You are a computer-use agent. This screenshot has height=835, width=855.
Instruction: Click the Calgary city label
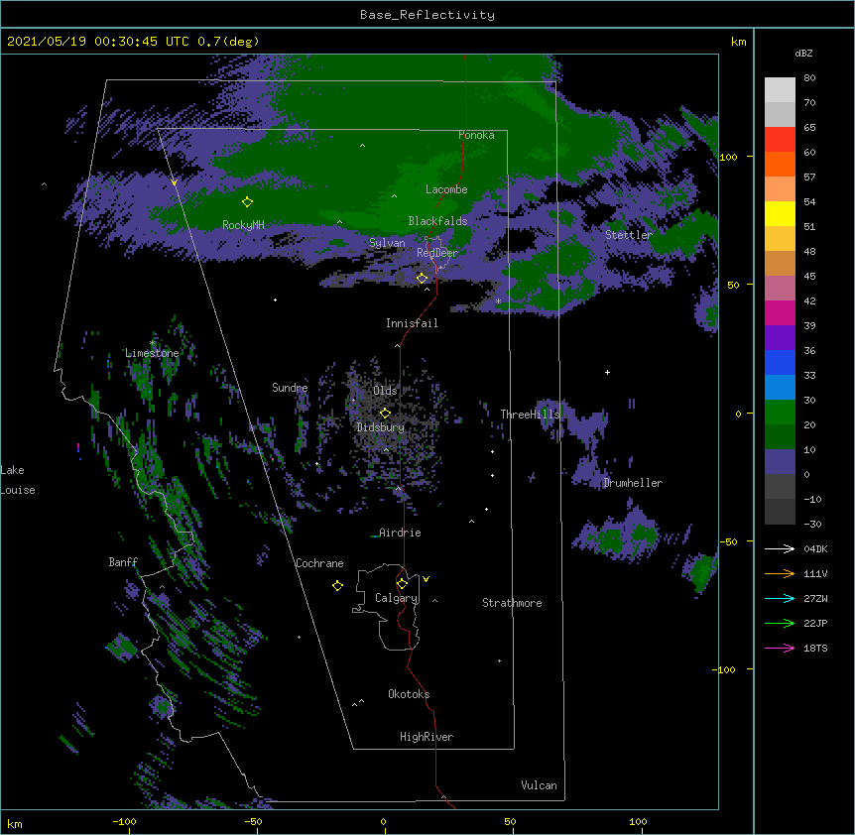click(x=397, y=598)
